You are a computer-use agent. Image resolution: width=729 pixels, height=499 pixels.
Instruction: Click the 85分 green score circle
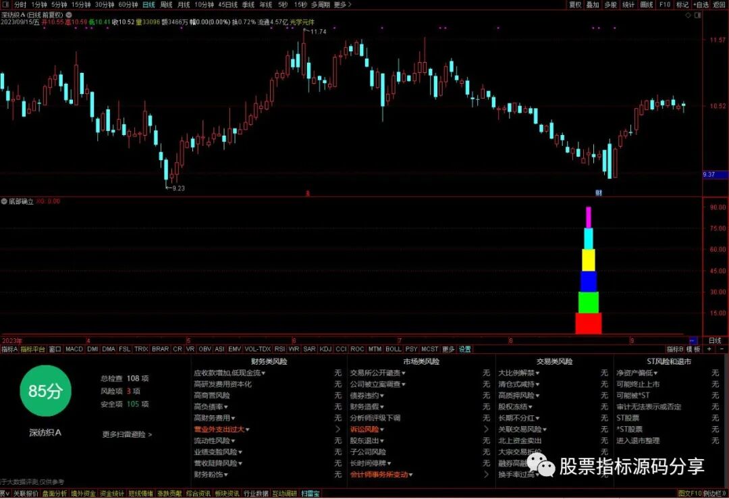(x=45, y=391)
